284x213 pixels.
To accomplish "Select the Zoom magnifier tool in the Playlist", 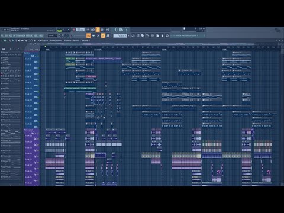I will pyautogui.click(x=32, y=41).
